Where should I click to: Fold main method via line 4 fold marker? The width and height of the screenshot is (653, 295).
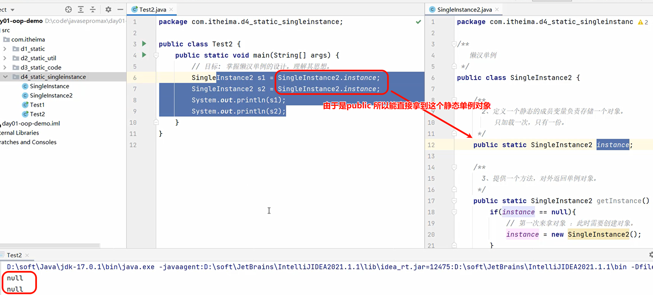(x=156, y=55)
